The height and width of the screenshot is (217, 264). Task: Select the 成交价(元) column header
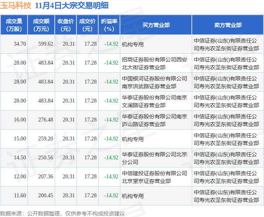tap(87, 25)
